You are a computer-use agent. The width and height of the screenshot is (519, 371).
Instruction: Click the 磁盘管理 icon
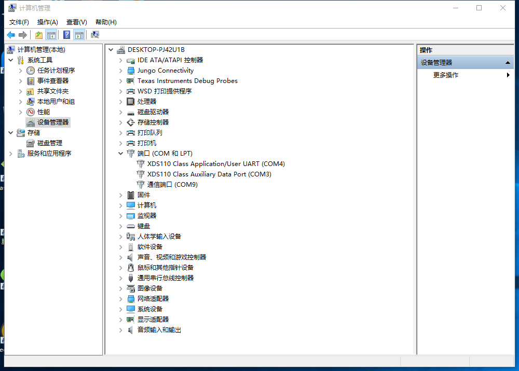(x=31, y=143)
